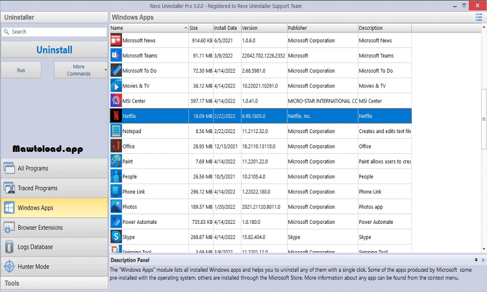The image size is (487, 292).
Task: Open the hamburger menu at top right
Action: tap(479, 18)
